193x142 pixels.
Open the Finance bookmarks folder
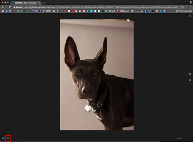tap(125, 11)
